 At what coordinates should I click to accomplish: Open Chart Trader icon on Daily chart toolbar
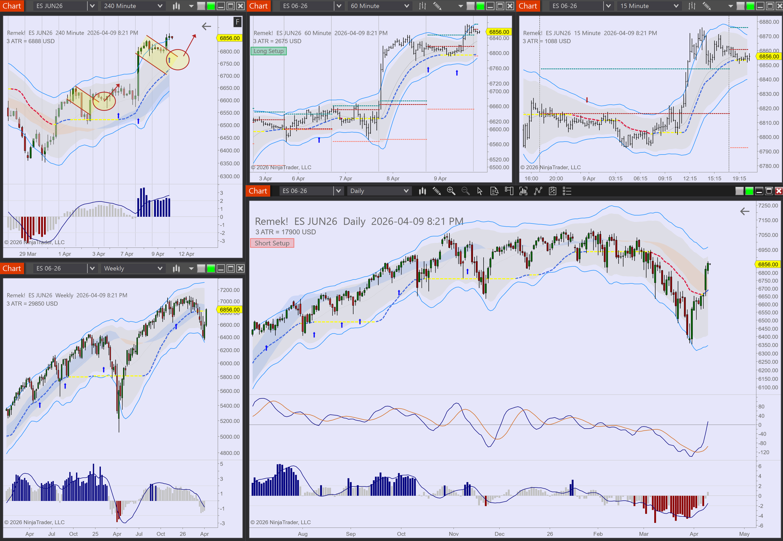(x=509, y=191)
